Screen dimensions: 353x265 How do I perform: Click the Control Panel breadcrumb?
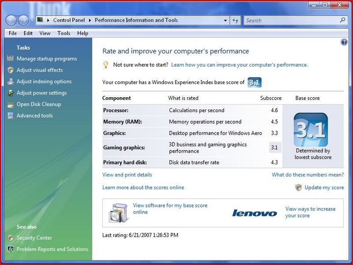pyautogui.click(x=69, y=20)
